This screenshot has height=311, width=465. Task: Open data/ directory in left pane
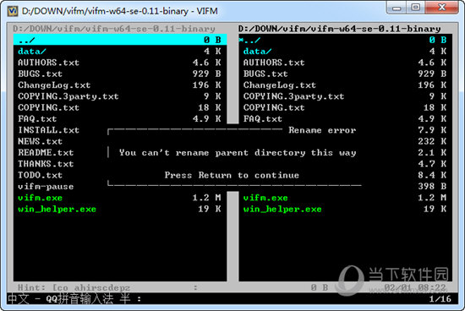pos(32,52)
